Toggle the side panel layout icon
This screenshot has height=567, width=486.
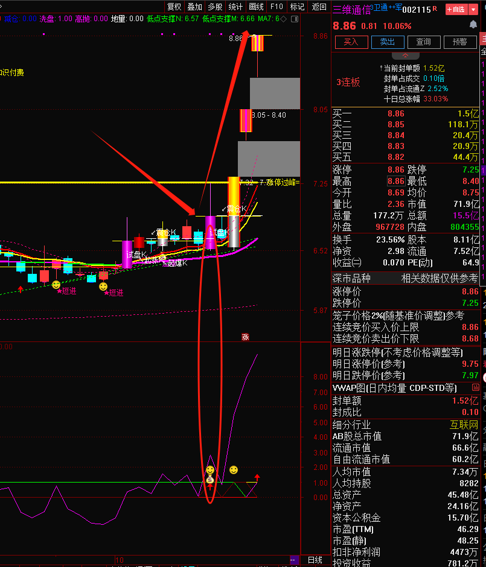(x=295, y=19)
